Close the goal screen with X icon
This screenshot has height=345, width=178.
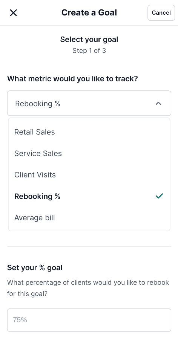[x=14, y=13]
